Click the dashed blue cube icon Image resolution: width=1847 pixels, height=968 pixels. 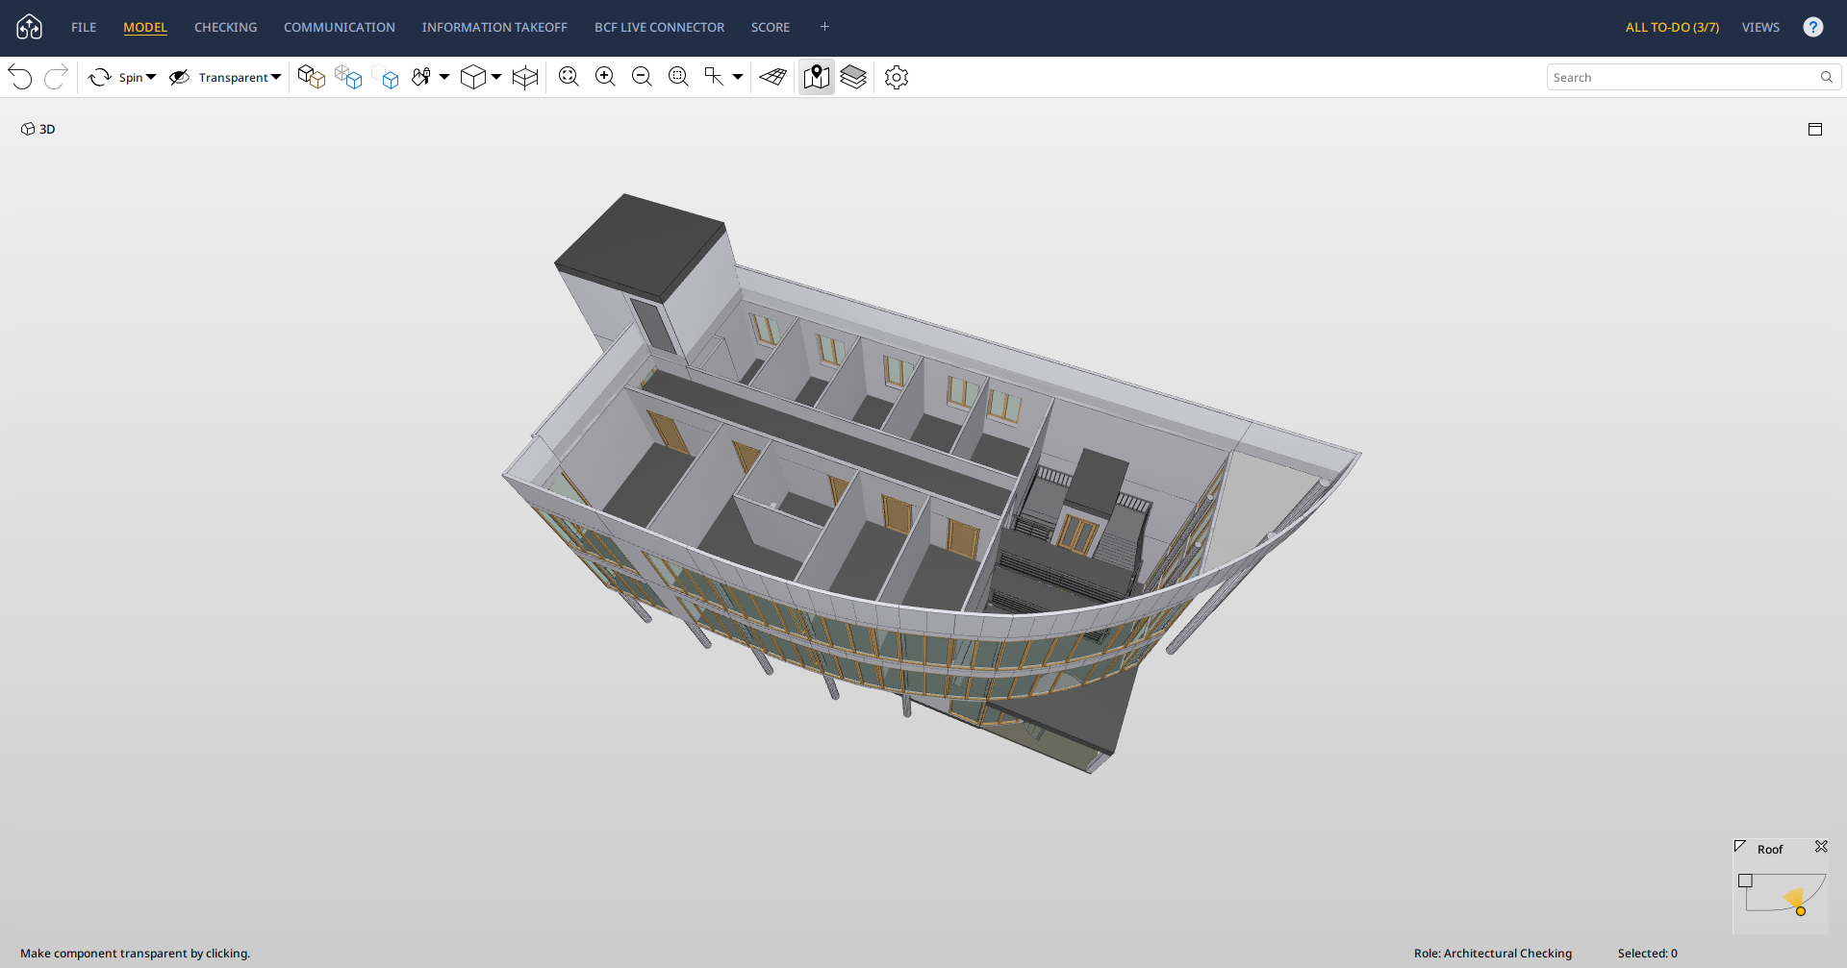click(386, 77)
